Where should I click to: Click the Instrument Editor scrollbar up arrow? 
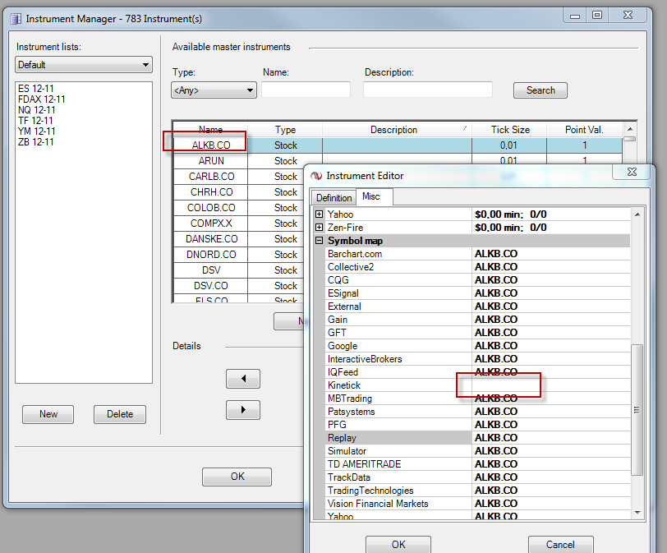click(x=637, y=214)
